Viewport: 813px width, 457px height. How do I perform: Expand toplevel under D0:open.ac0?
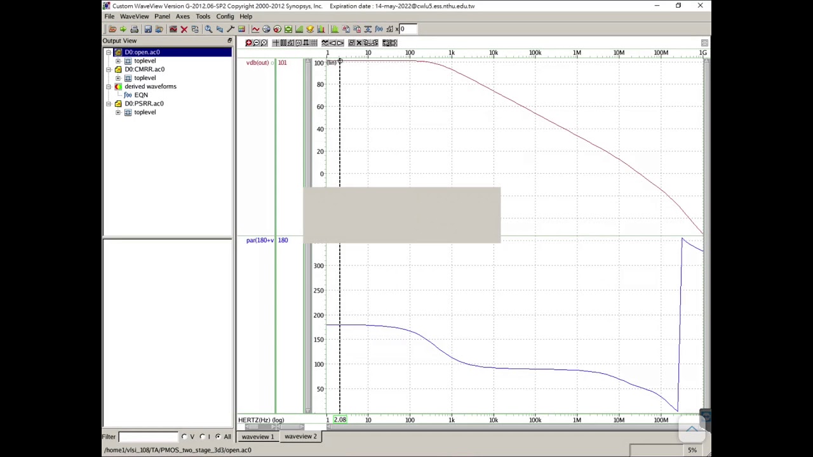tap(118, 61)
